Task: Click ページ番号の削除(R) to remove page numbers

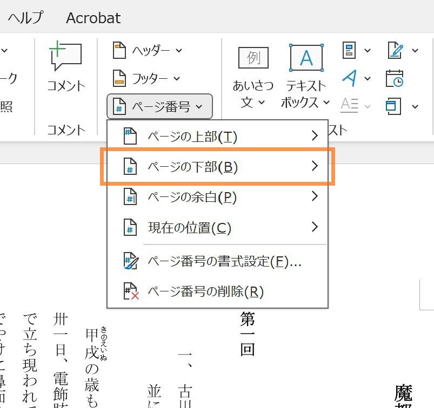Action: tap(205, 292)
